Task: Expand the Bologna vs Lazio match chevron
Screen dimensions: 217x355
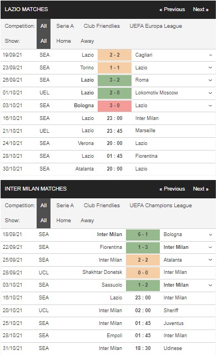Action: coord(210,106)
